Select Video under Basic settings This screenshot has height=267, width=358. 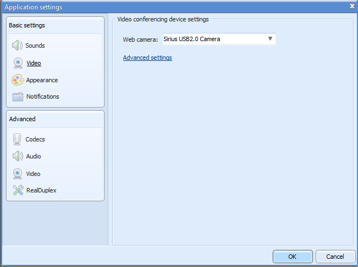point(34,63)
